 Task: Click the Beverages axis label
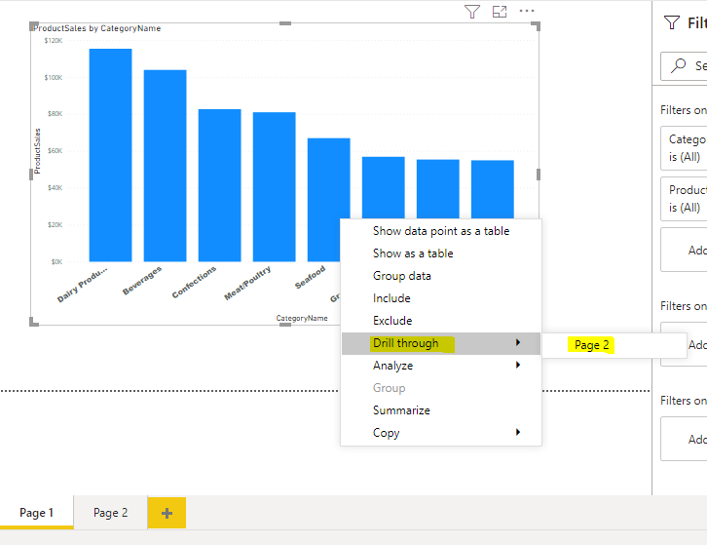click(x=142, y=281)
